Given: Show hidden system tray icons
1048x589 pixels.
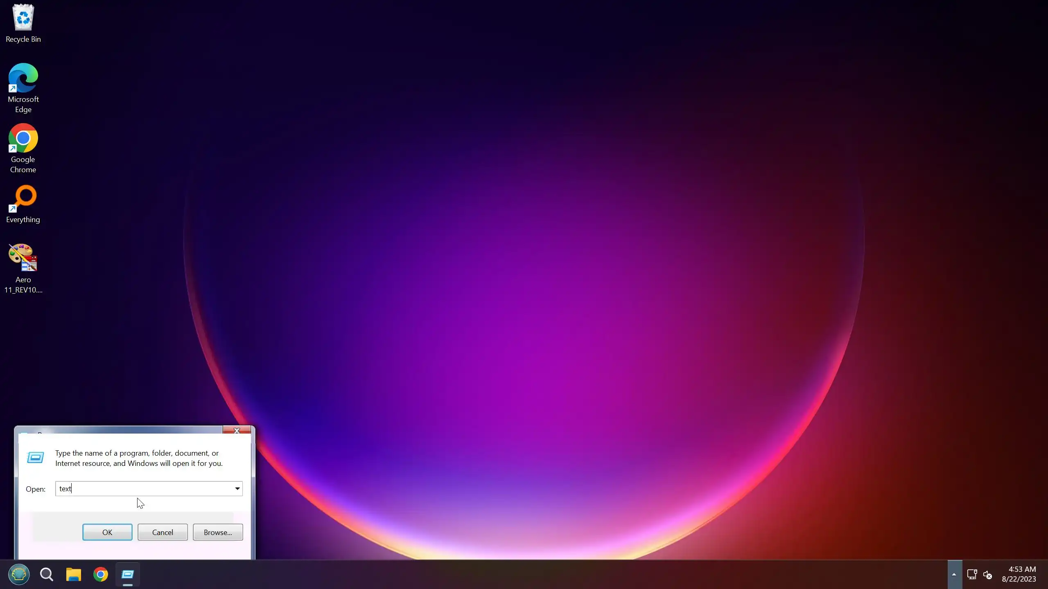Looking at the screenshot, I should coord(954,574).
